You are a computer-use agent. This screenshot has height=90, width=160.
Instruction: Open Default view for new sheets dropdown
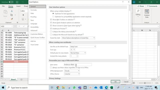tap(78, 53)
